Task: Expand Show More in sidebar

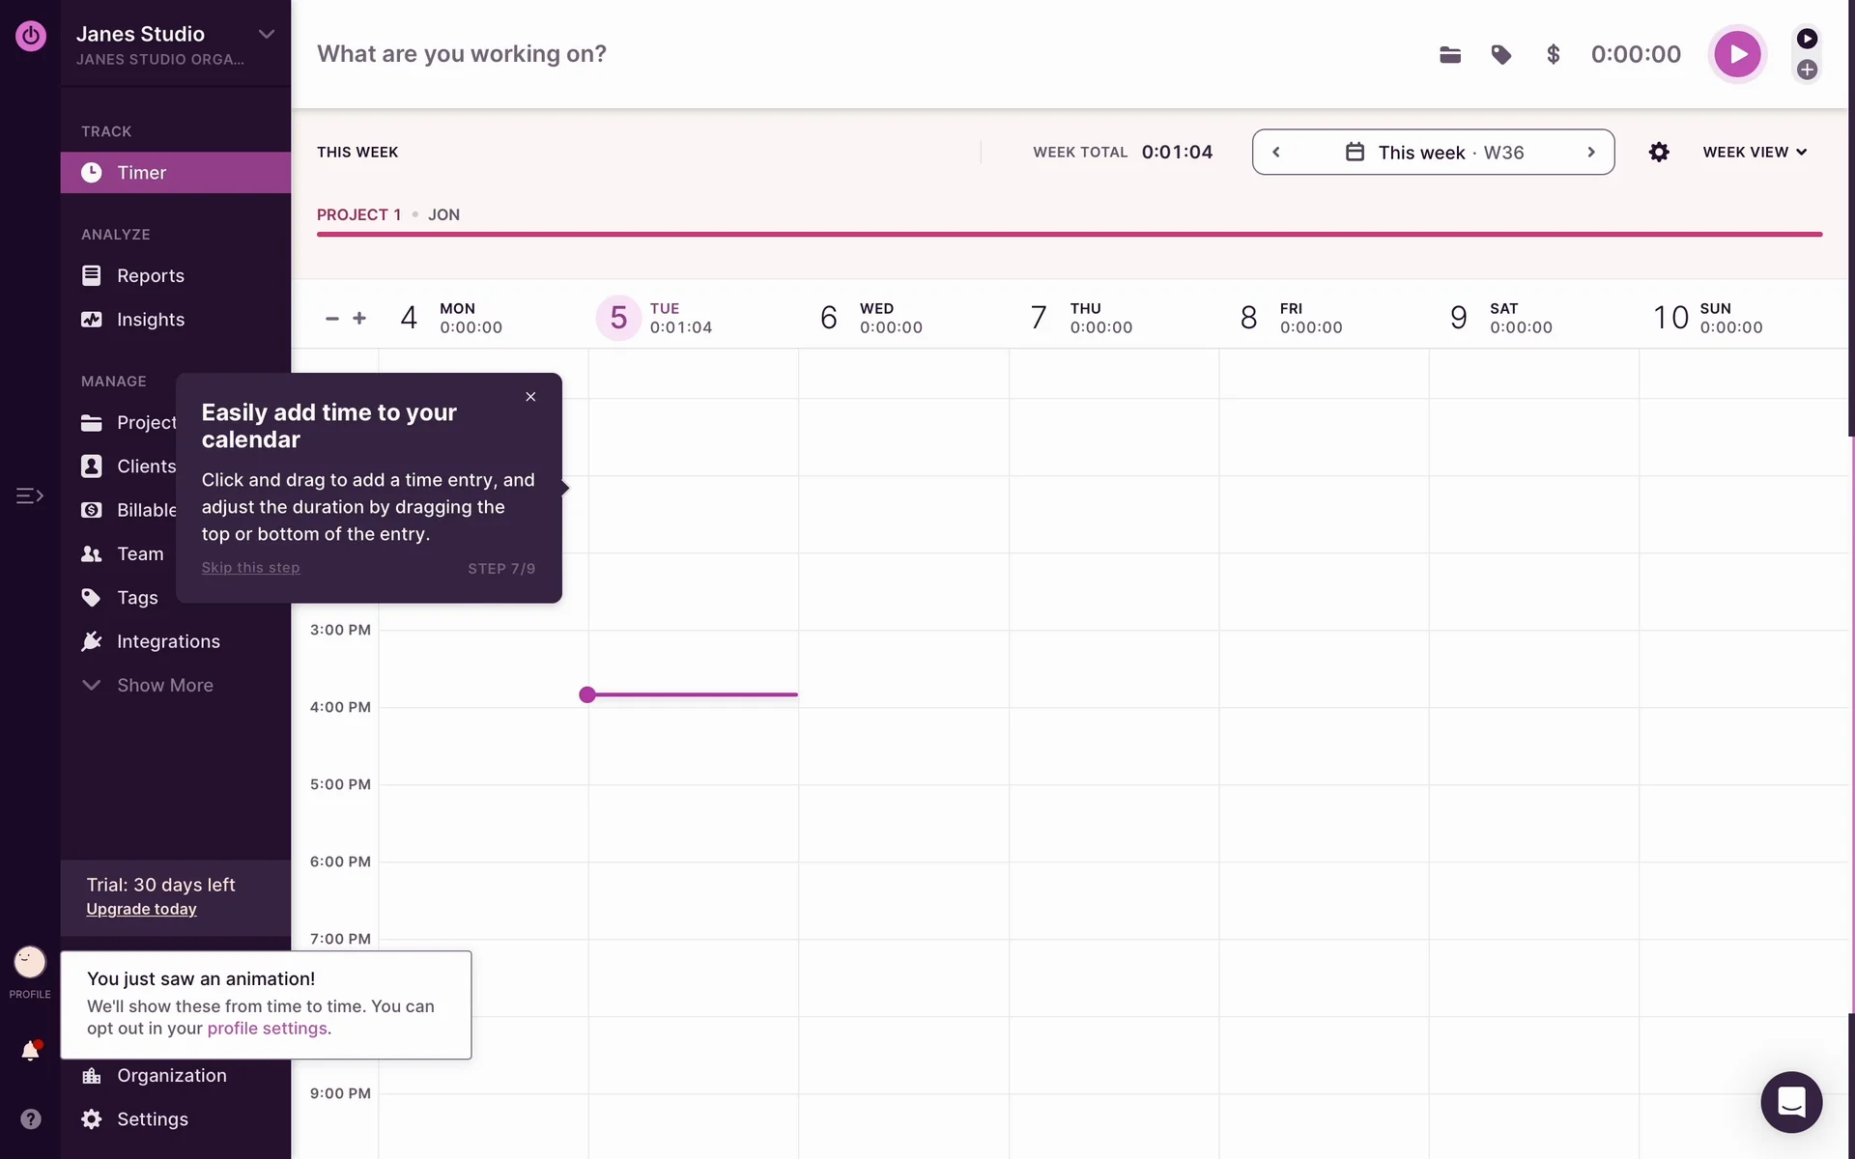Action: point(164,685)
